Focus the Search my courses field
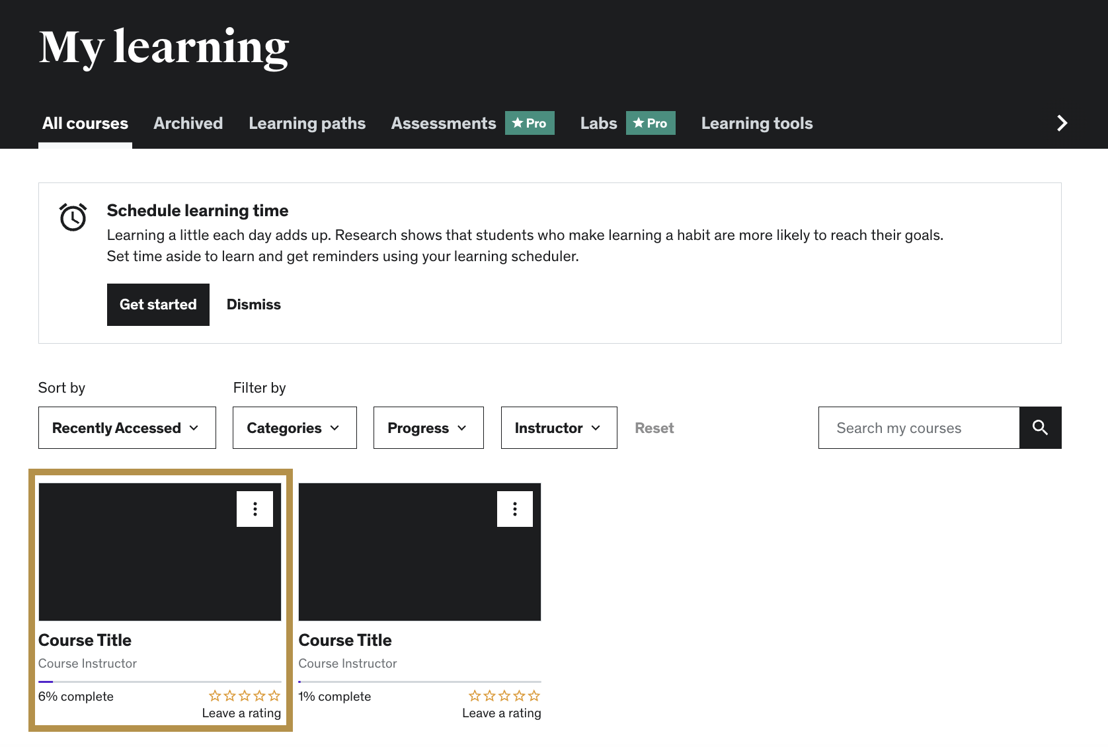Screen dimensions: 1108x747 [x=918, y=428]
